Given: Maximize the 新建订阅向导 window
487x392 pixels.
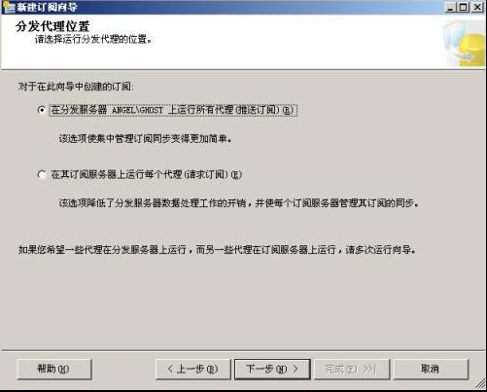Looking at the screenshot, I should (x=464, y=7).
